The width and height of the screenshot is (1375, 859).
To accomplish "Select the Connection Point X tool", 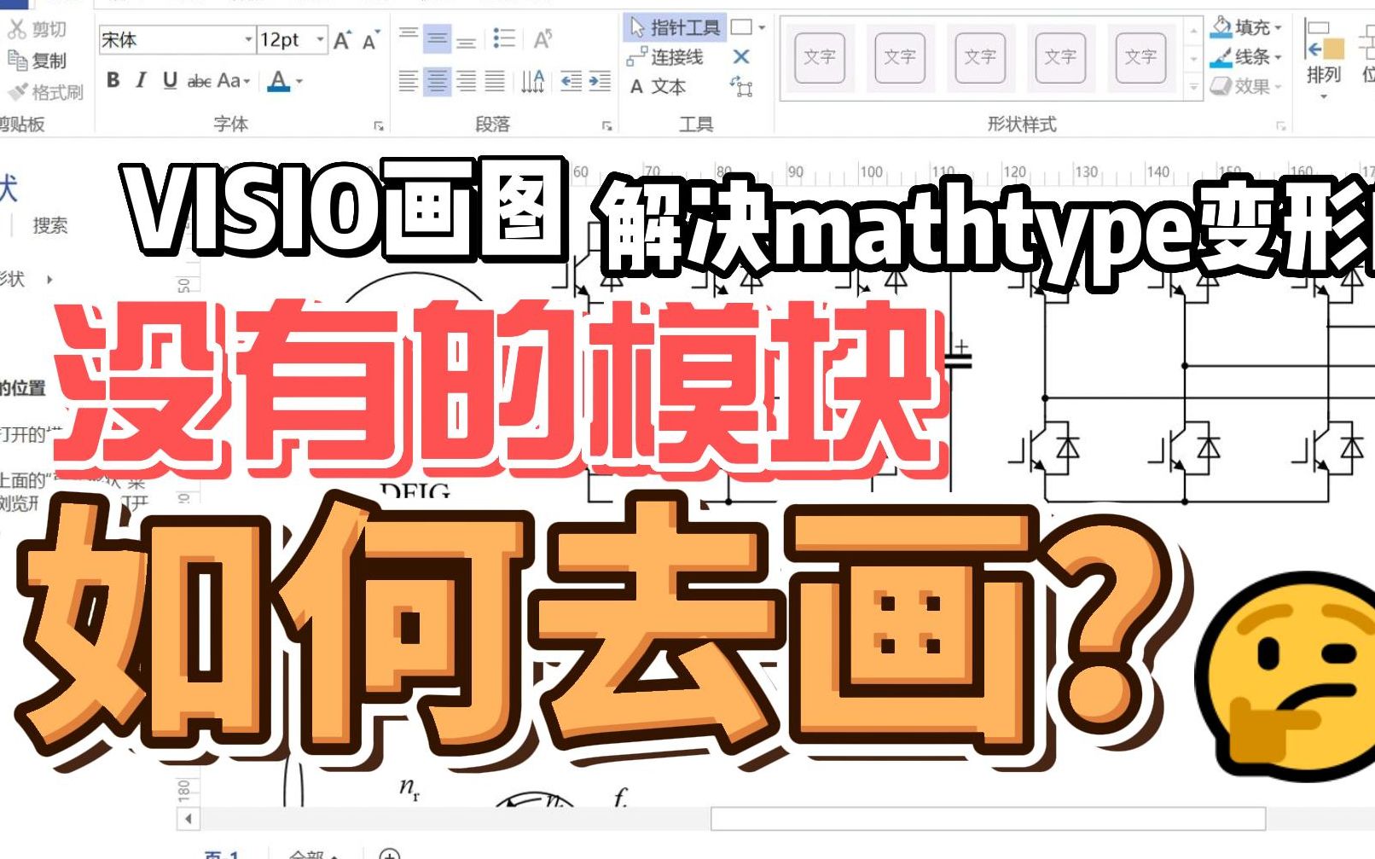I will (741, 57).
